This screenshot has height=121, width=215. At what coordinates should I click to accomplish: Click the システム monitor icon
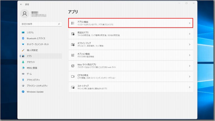[x=23, y=32]
